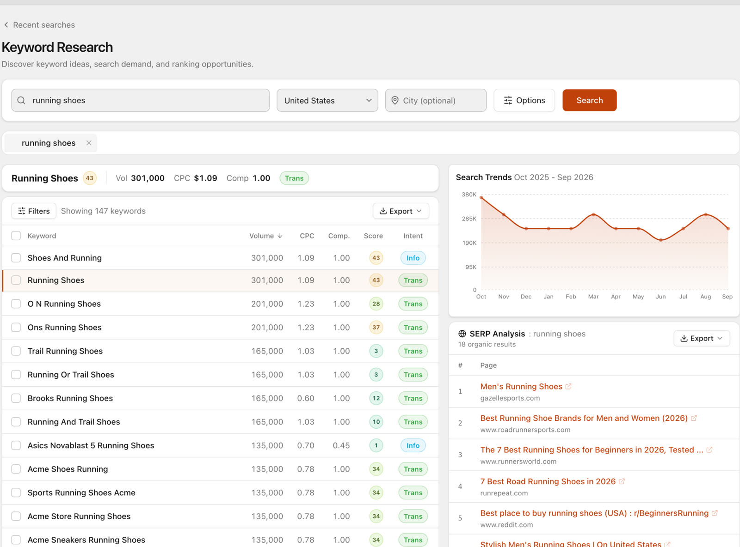Sort by the Score column header
740x547 pixels.
pos(373,236)
